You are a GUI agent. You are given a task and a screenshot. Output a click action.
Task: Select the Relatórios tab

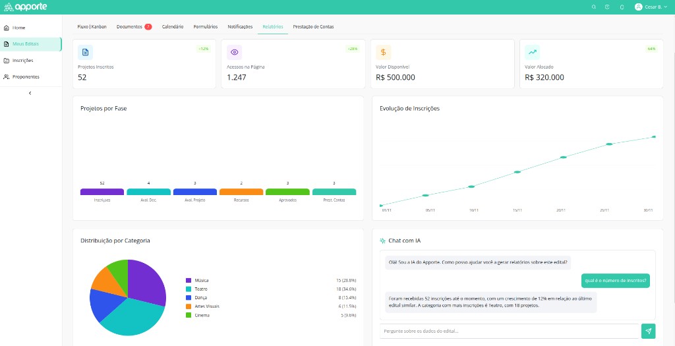[273, 26]
